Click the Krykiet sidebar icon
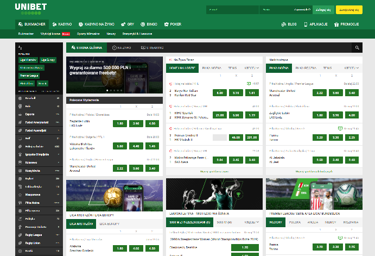 tap(20, 179)
